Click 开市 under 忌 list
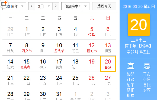Image resolution: width=157 pixels, height=100 pixels. (147, 74)
